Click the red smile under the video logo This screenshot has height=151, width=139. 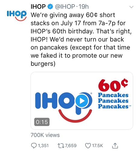click(75, 116)
